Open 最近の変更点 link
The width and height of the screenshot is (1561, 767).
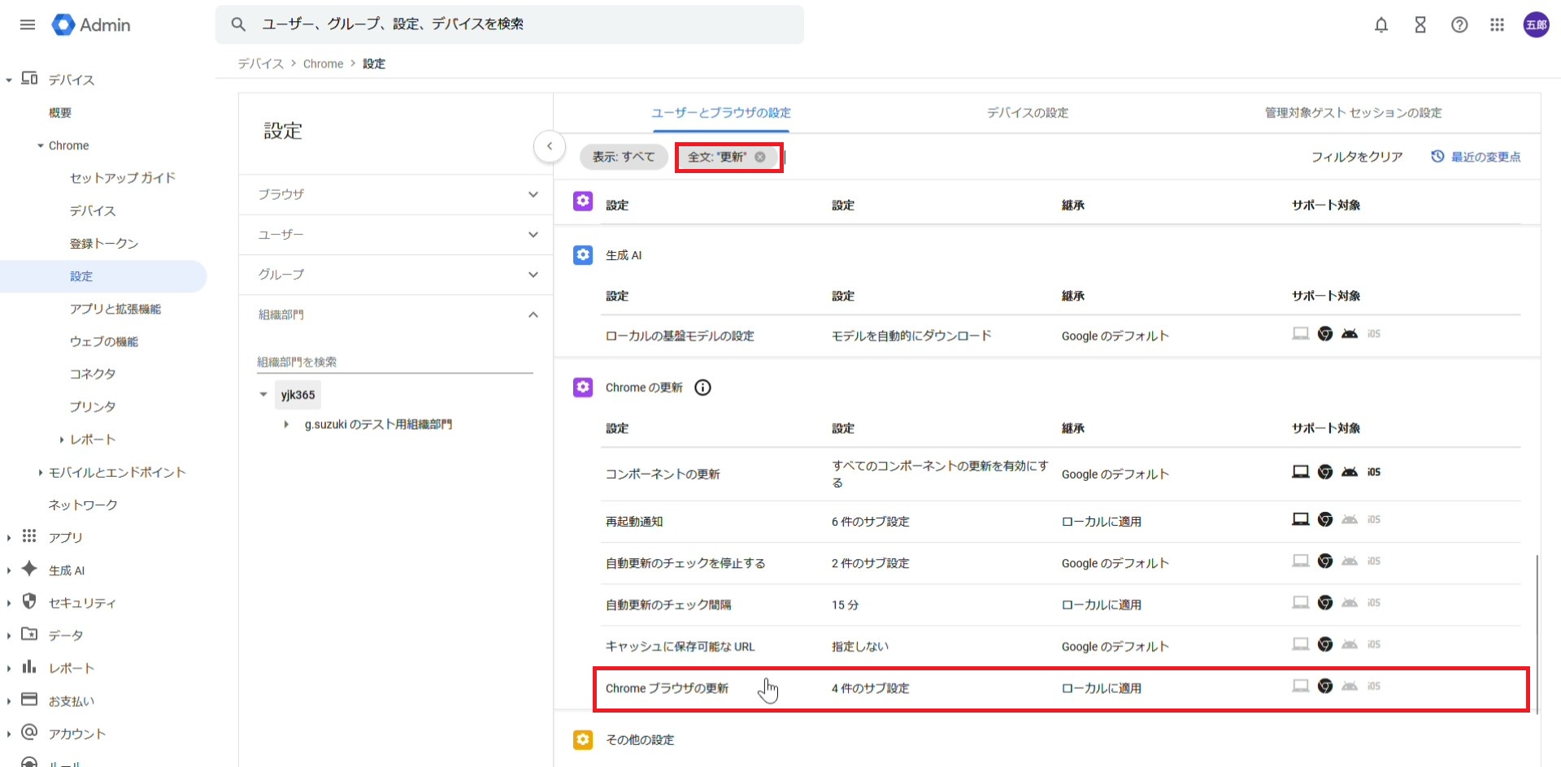tap(1476, 157)
